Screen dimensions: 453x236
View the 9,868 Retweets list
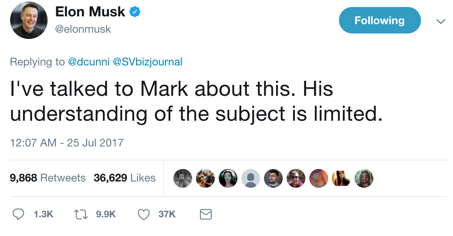click(47, 178)
